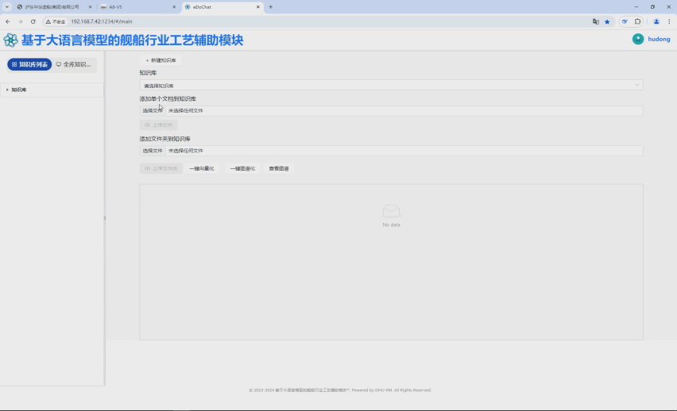677x411 pixels.
Task: Click 选择文件 under 添加单个文档到知识库
Action: tap(153, 111)
